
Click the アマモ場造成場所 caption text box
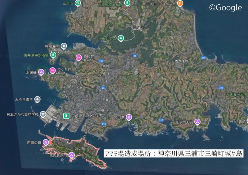[x=173, y=154]
